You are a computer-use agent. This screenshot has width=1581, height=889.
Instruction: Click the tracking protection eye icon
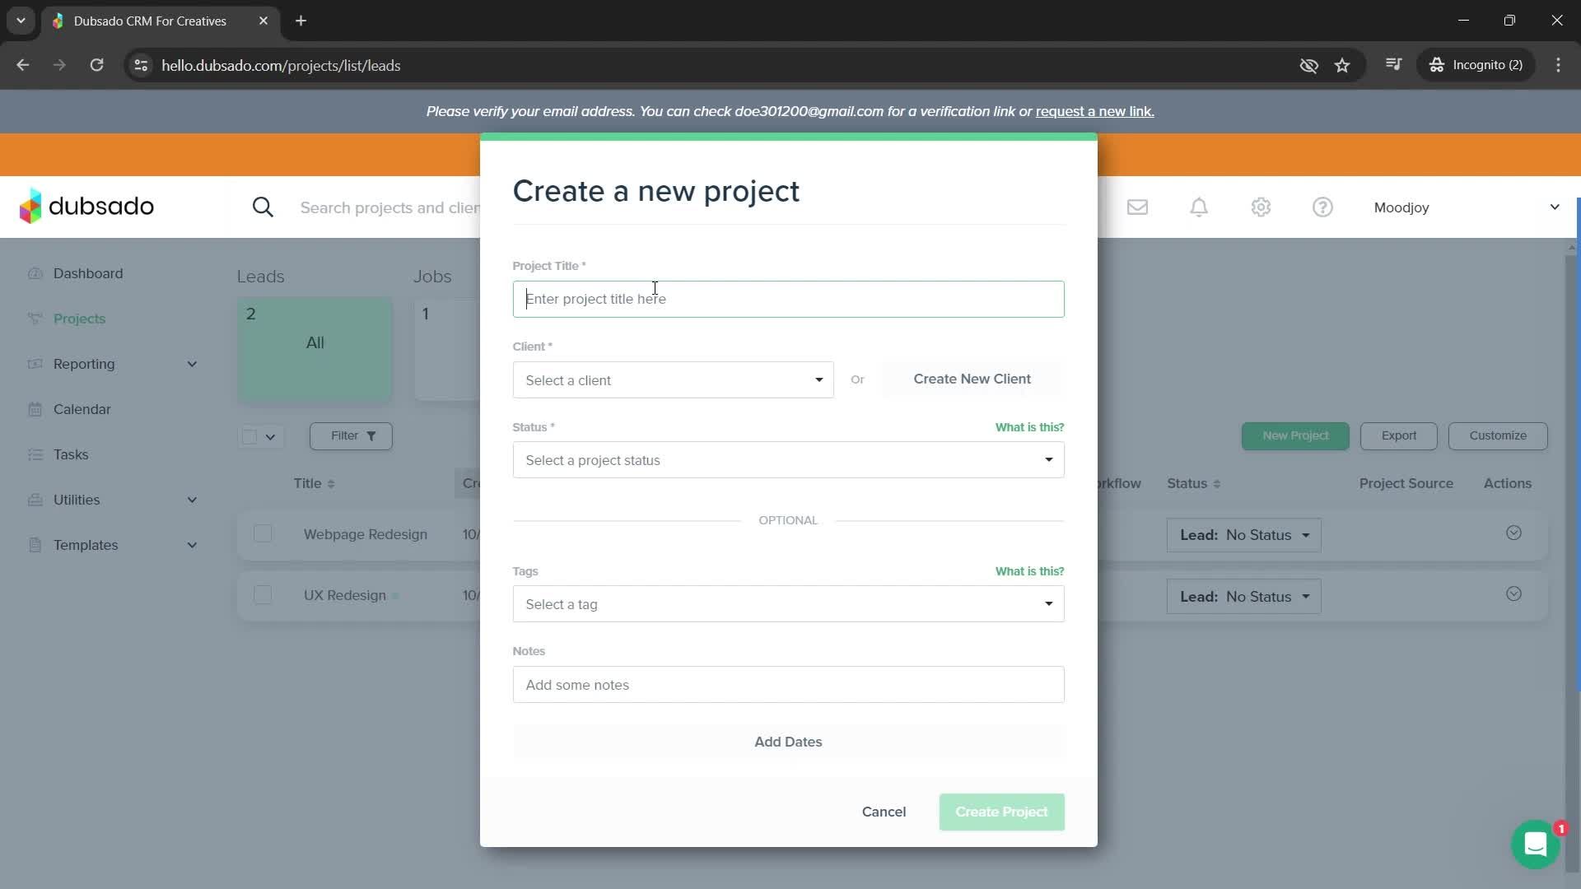coord(1308,65)
